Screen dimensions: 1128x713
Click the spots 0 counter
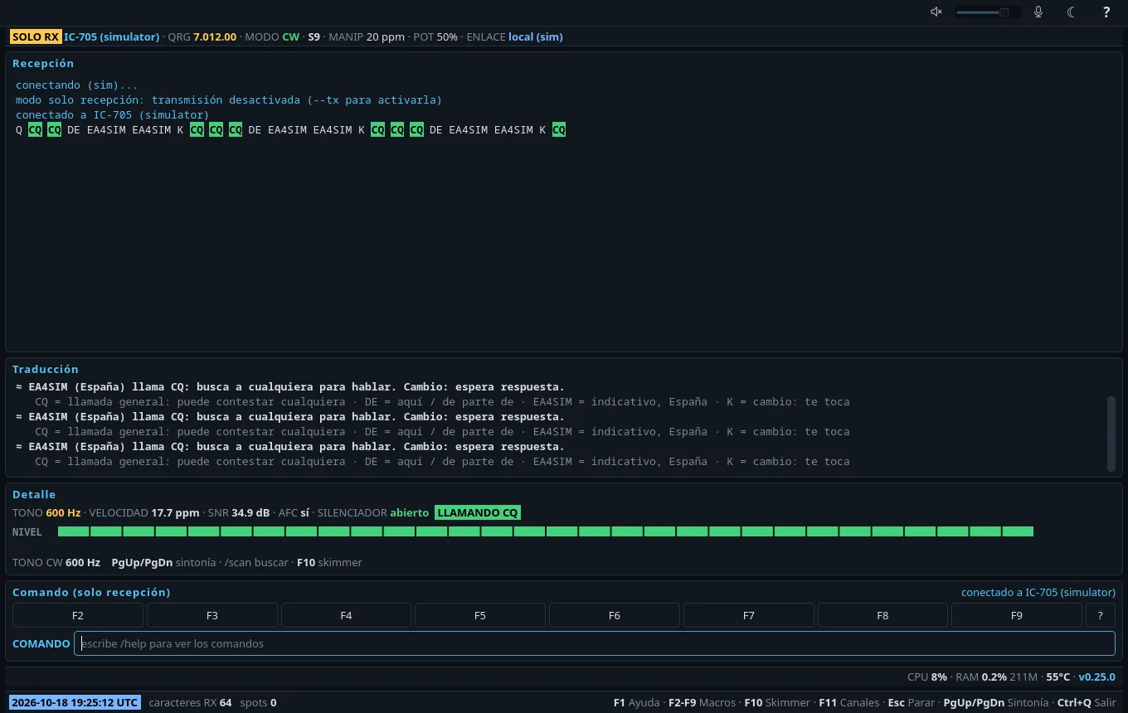(x=258, y=702)
